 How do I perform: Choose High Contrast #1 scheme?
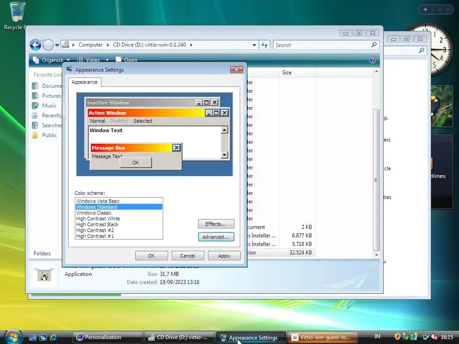click(118, 236)
